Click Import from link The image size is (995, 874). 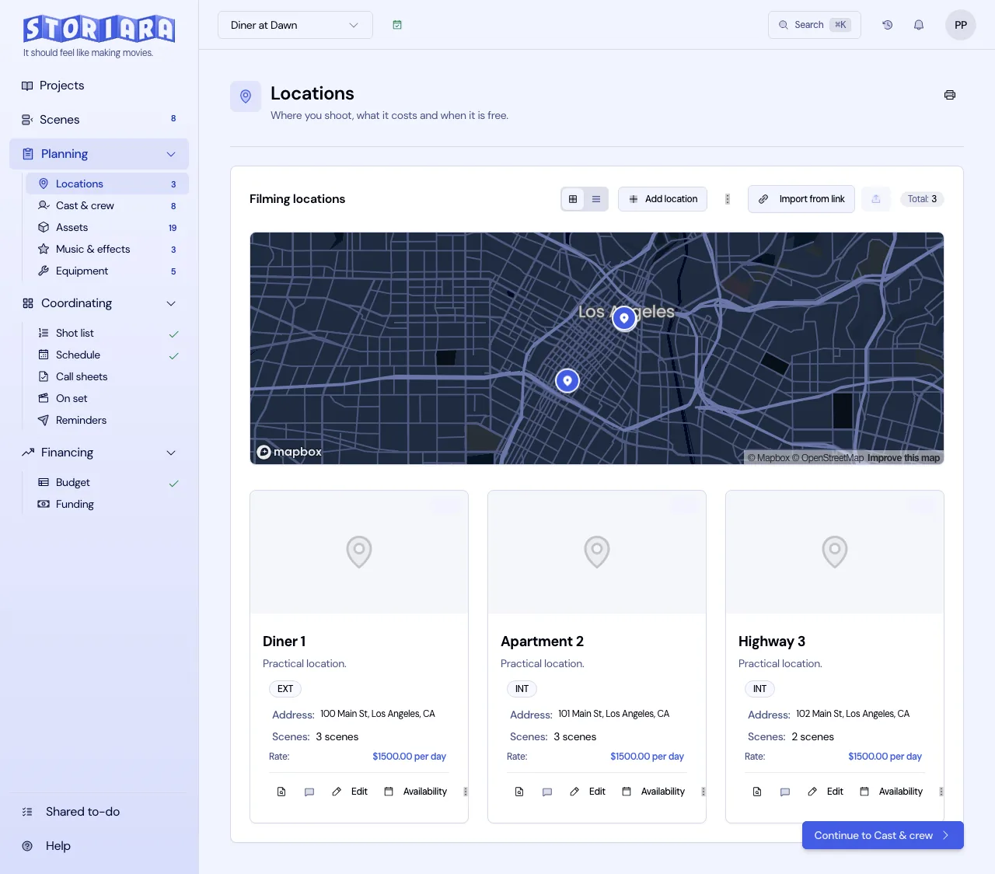click(801, 199)
